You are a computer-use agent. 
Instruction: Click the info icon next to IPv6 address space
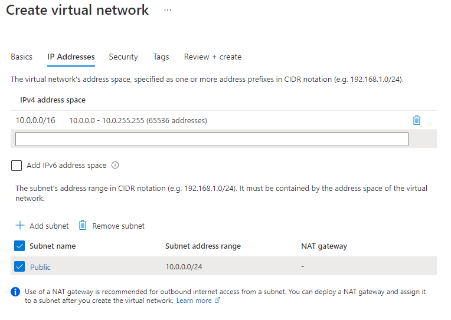coord(115,165)
